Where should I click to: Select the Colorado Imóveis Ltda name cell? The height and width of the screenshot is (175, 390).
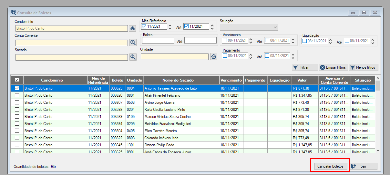tap(181, 138)
